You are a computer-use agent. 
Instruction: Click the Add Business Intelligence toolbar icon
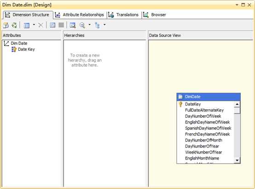point(6,25)
